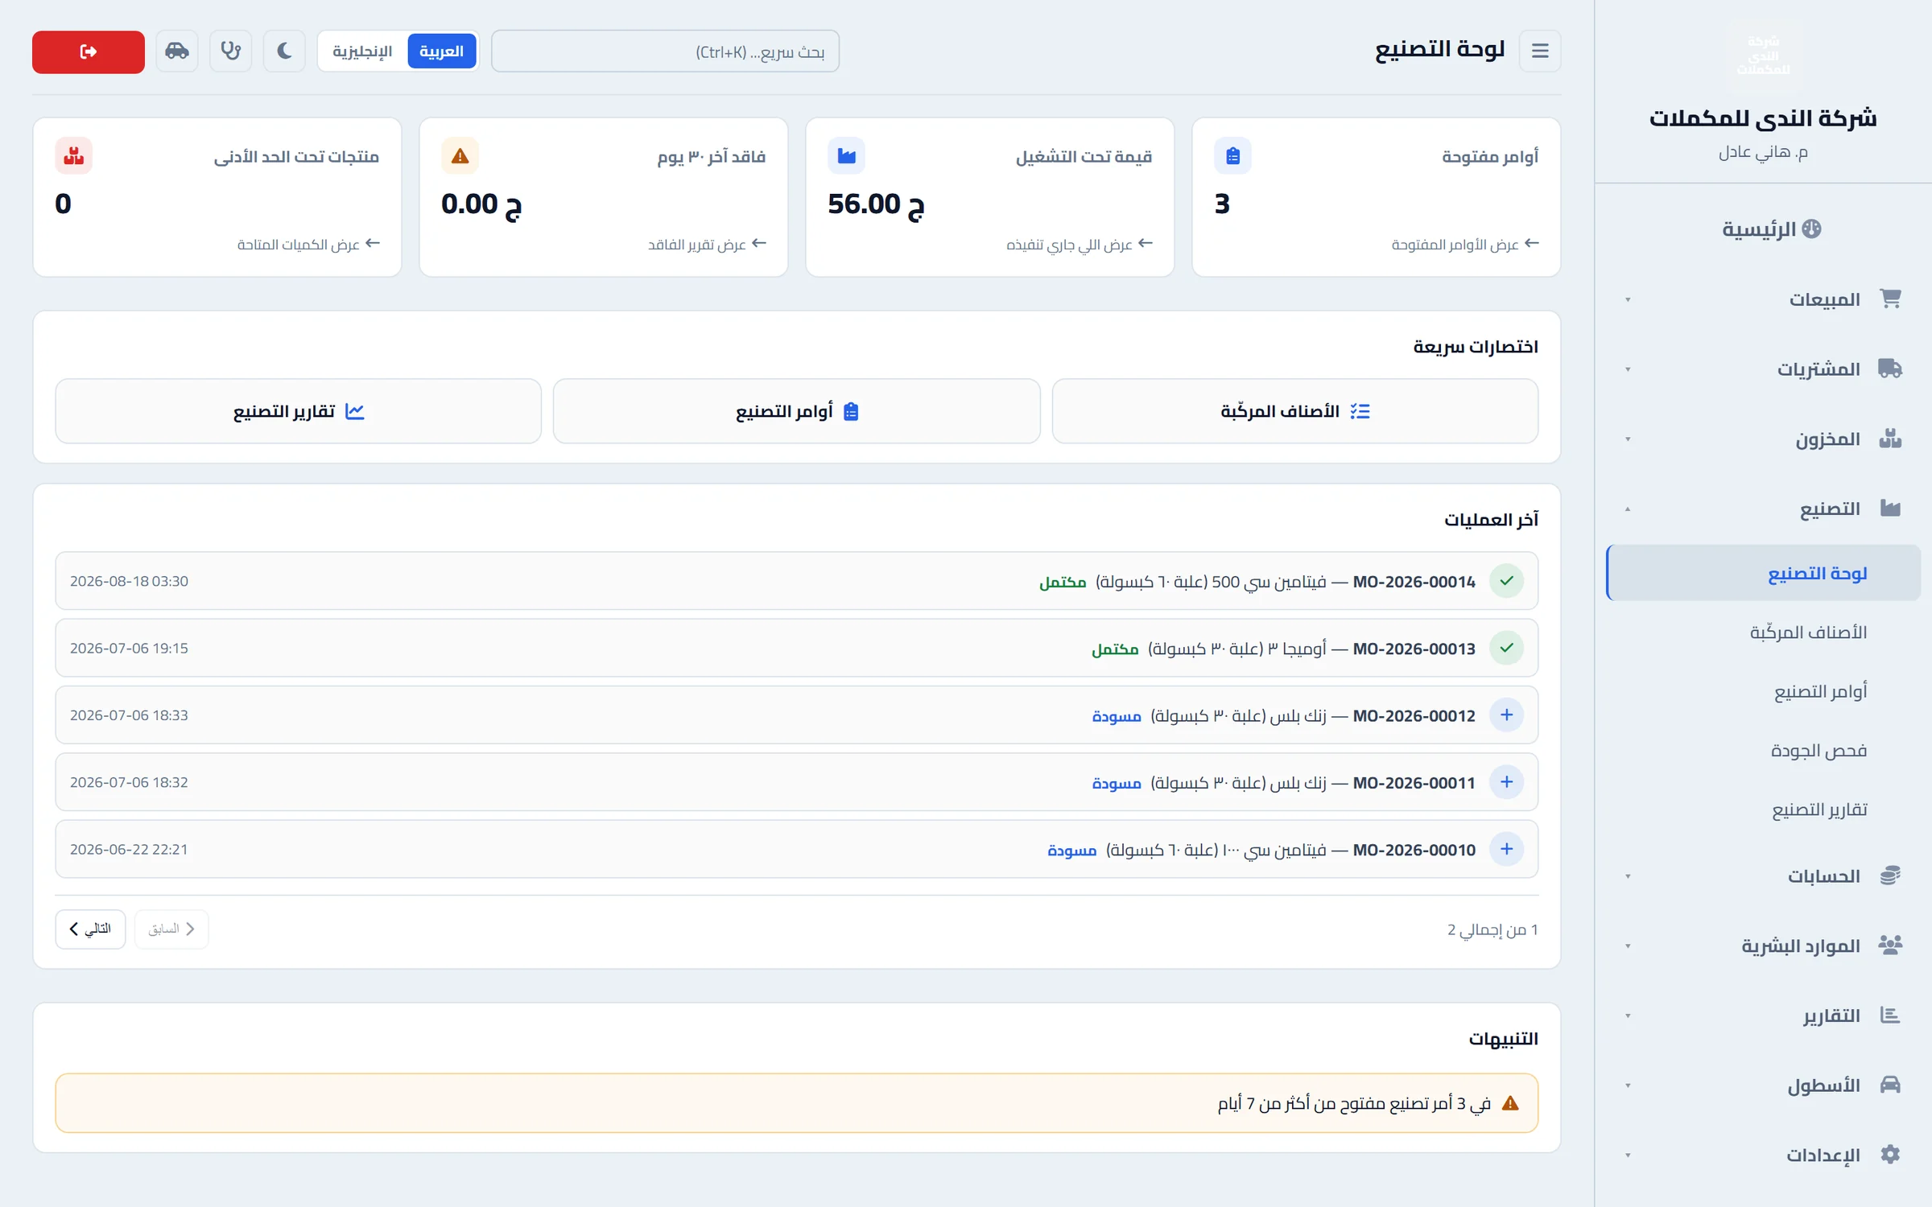
Task: Expand الإعدادات sidebar menu
Action: point(1763,1156)
